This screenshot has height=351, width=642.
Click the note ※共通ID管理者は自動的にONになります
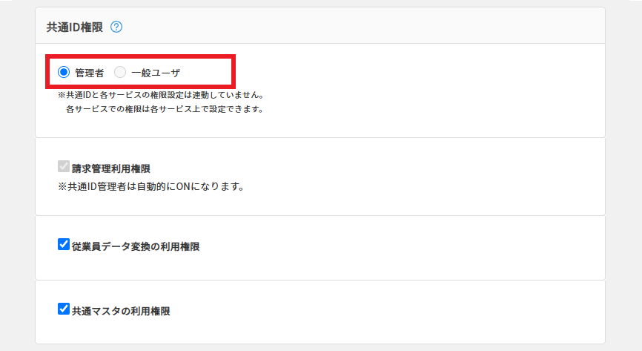tap(150, 186)
